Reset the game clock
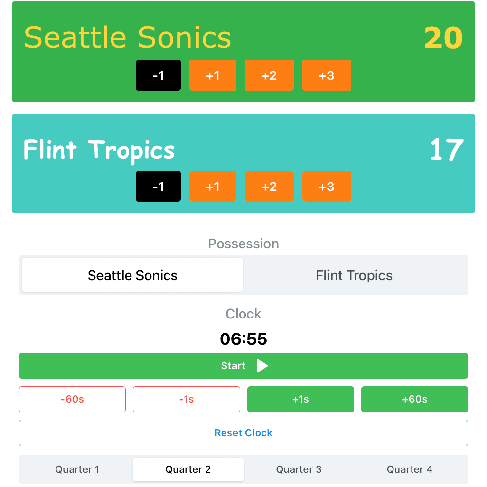This screenshot has width=487, height=487. [243, 433]
